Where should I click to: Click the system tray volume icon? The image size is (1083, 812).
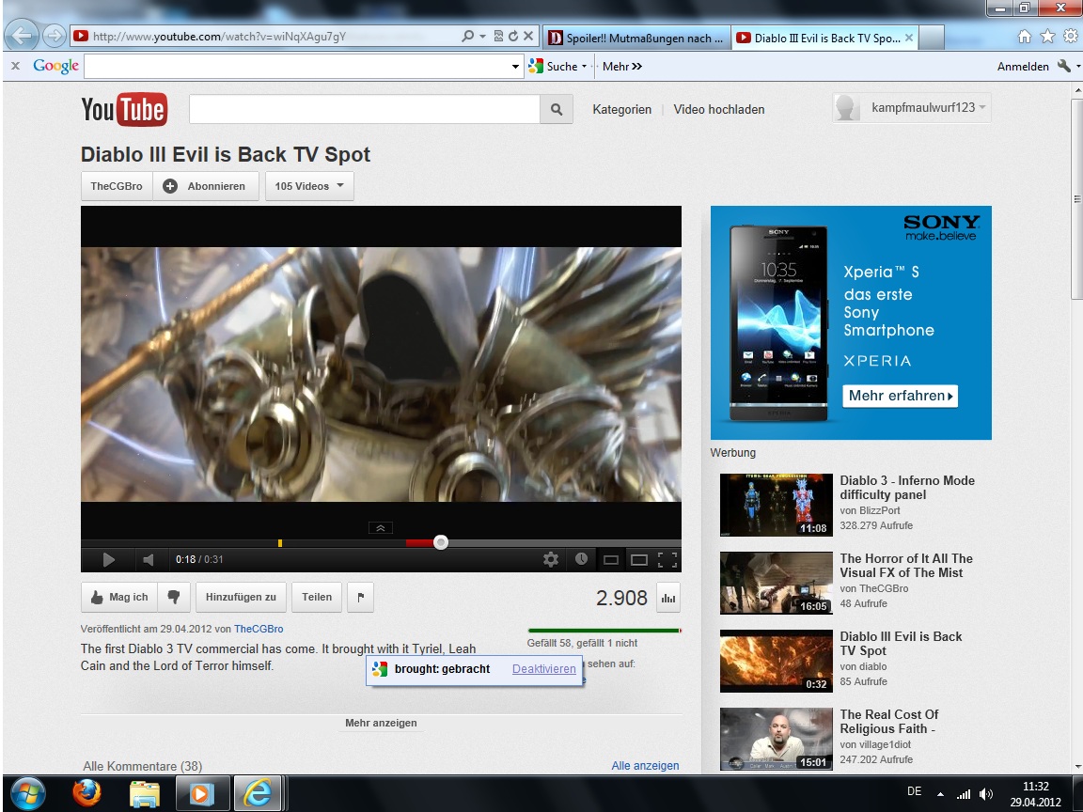pos(985,794)
